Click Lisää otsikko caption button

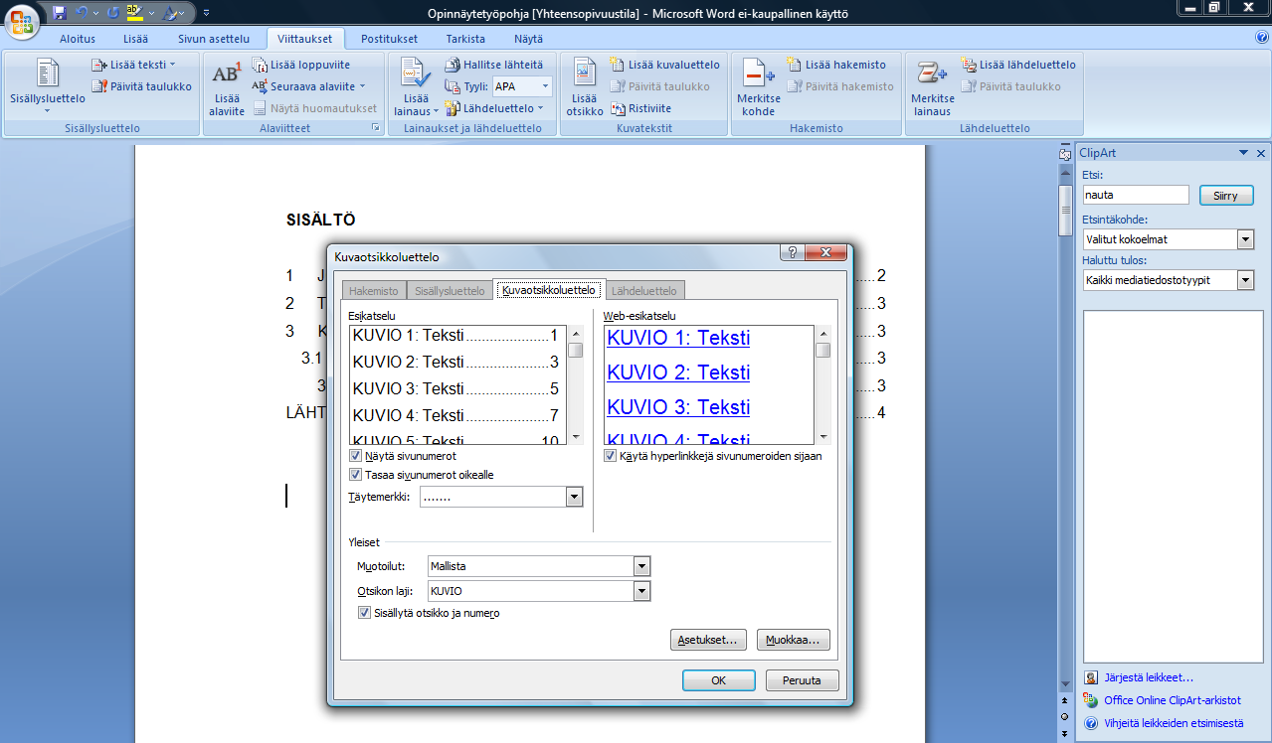pos(585,86)
